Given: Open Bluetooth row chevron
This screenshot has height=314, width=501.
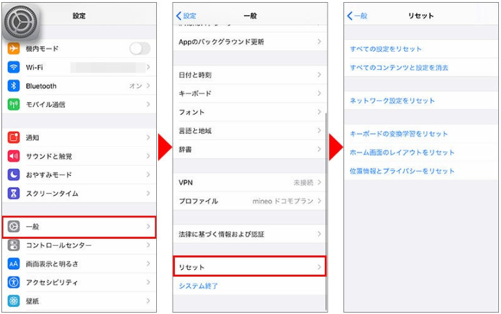Looking at the screenshot, I should pyautogui.click(x=148, y=86).
